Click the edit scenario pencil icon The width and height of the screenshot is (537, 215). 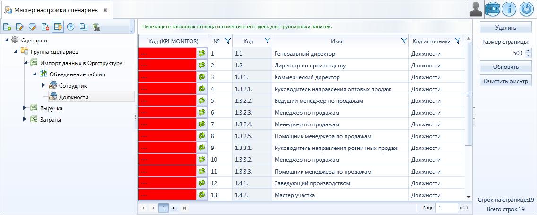(x=19, y=26)
